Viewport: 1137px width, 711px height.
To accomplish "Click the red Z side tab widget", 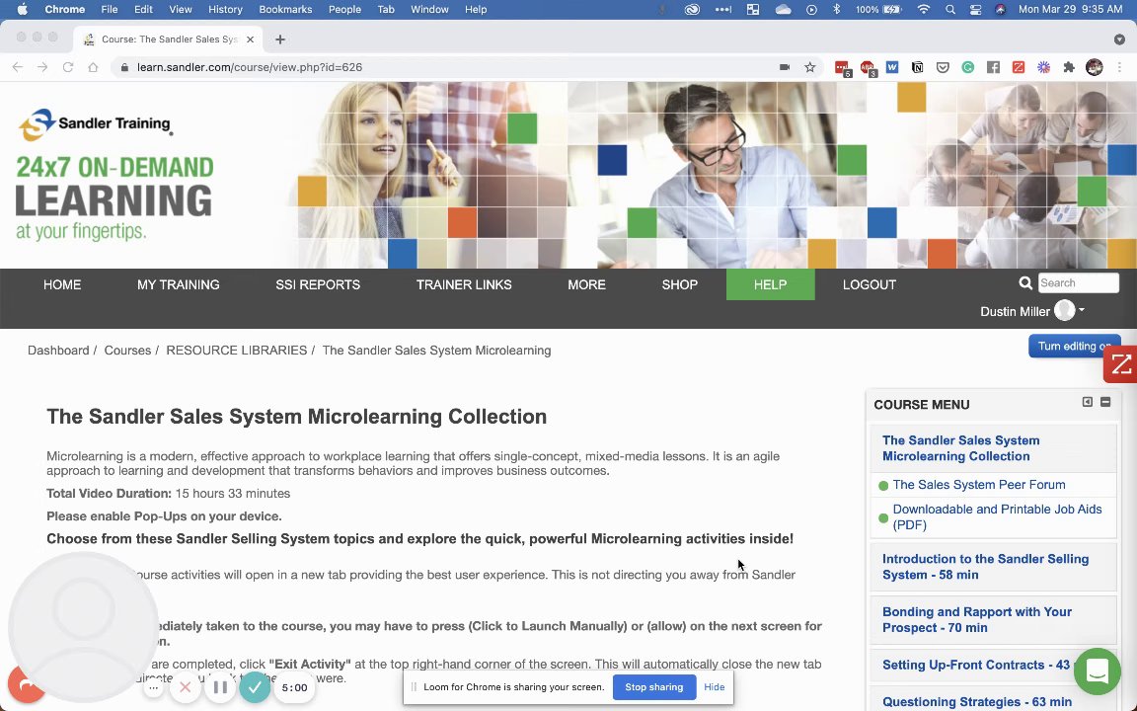I will 1120,364.
